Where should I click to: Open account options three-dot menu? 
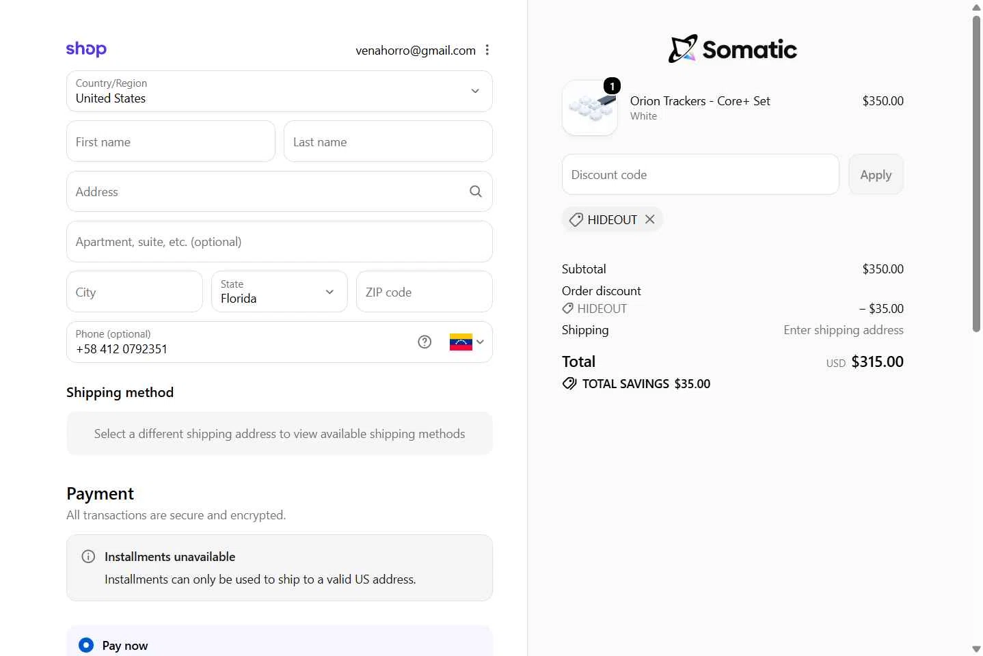(487, 50)
